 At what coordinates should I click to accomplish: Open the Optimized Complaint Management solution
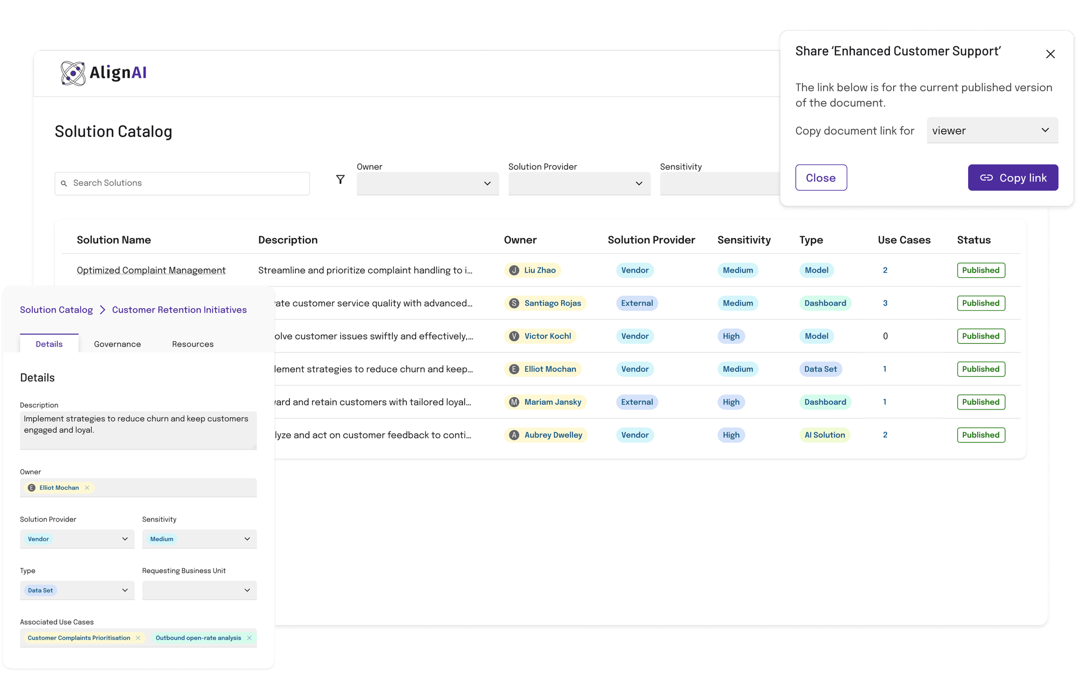(x=151, y=270)
